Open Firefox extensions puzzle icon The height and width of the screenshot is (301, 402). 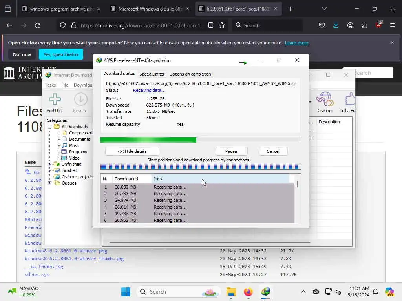pos(364,25)
